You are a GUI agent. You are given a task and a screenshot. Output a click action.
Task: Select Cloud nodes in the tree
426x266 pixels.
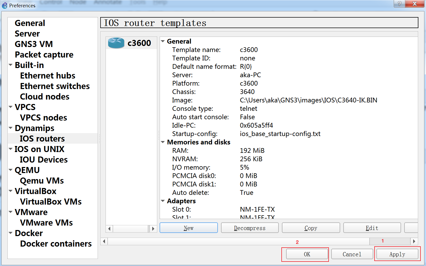[x=45, y=97]
